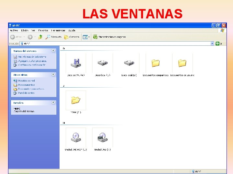Click Agregar o quitar programas icon

pos(15,61)
